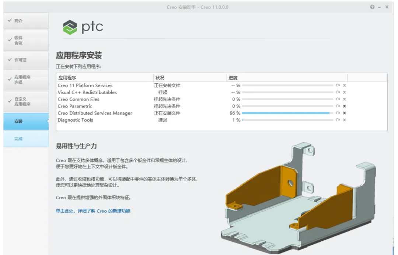This screenshot has width=398, height=255.
Task: Click 正在安装文件 status for Creo 11 Platform Services
Action: pos(167,85)
